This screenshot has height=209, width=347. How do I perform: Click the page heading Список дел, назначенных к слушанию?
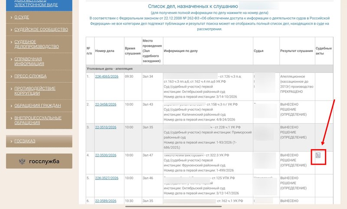pyautogui.click(x=193, y=6)
